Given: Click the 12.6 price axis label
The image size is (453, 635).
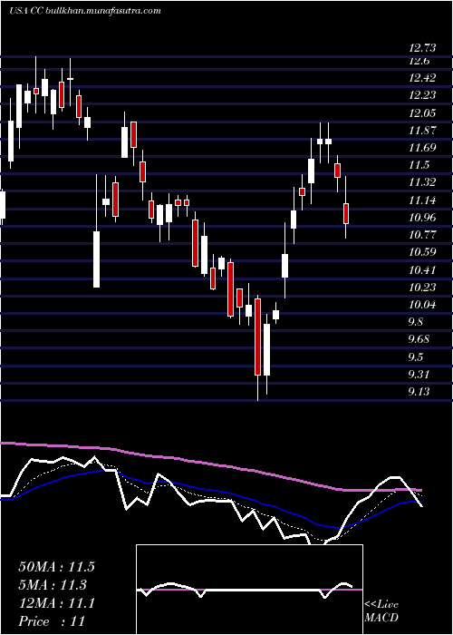Looking at the screenshot, I should (419, 61).
